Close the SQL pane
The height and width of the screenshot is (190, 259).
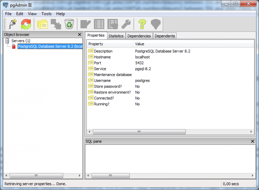253,141
